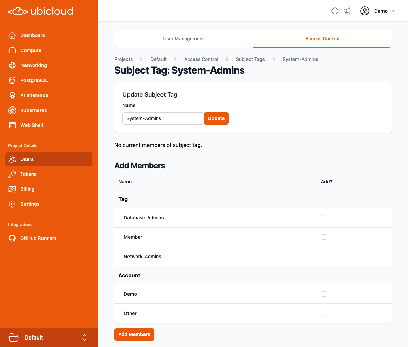Click the Web Shell terminal icon
408x347 pixels.
click(12, 125)
